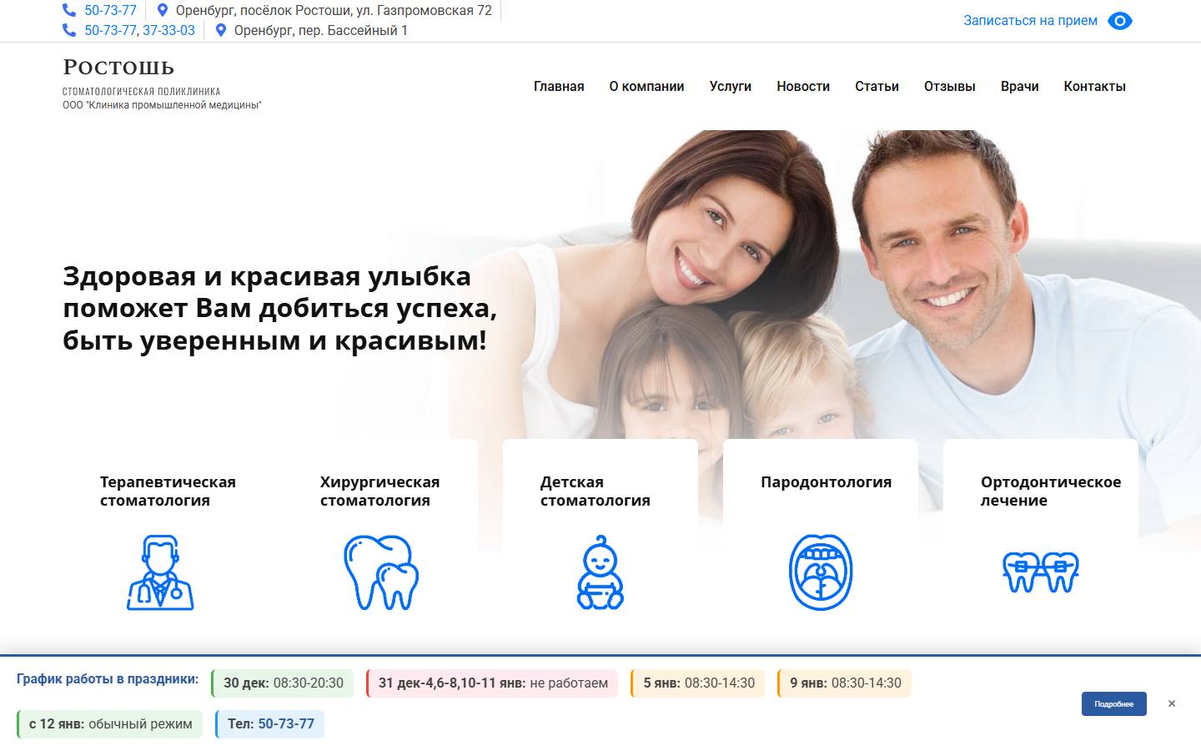Toggle the eye accessibility view icon
Screen dimensions: 1201x751
coord(1120,21)
